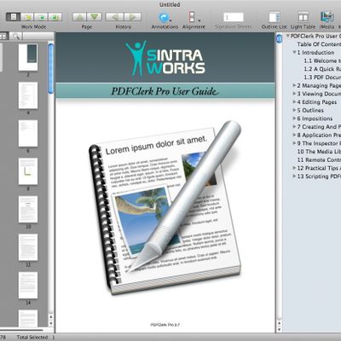Select page 10 thumbnail
Viewport: 341px width, 341px height.
click(x=28, y=210)
